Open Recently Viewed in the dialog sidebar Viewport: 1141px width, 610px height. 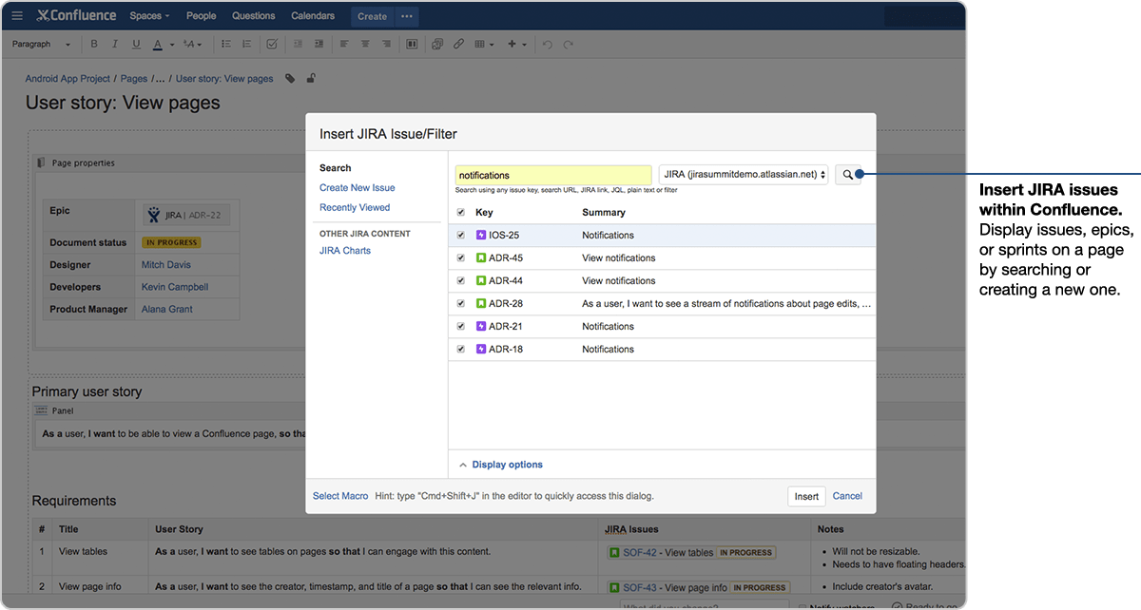tap(355, 207)
